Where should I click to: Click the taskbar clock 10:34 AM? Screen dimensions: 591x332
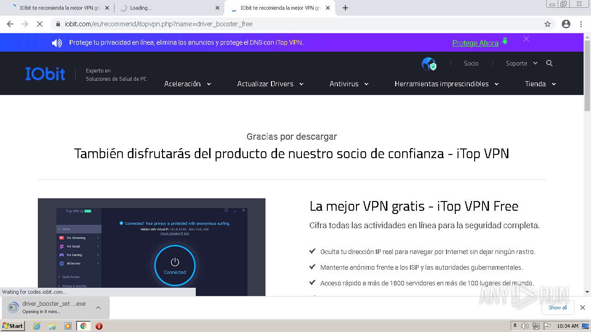tap(567, 326)
